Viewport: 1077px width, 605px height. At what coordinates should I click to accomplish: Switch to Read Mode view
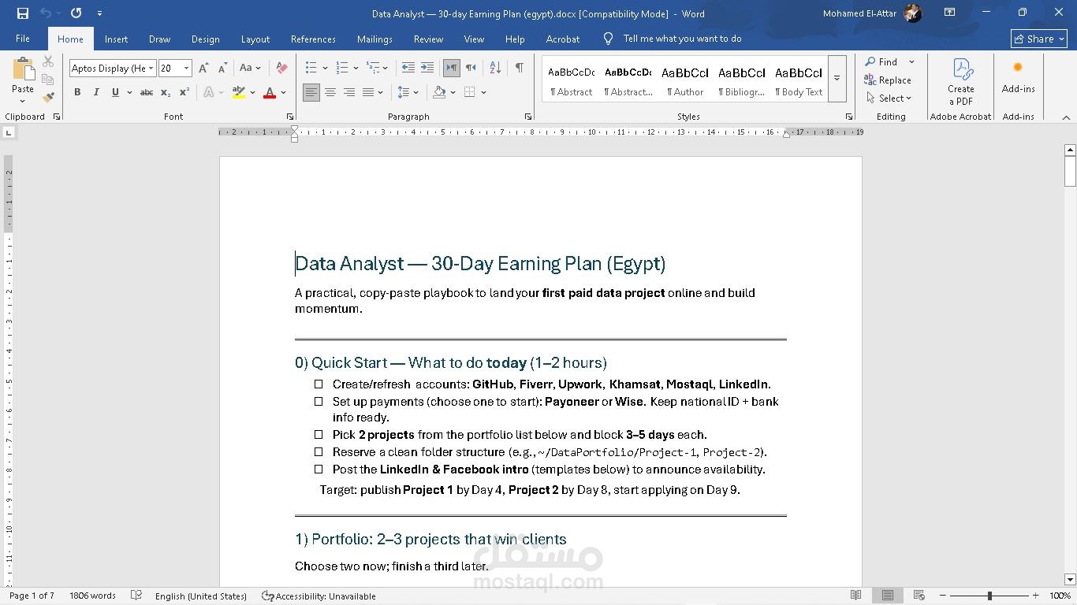856,596
